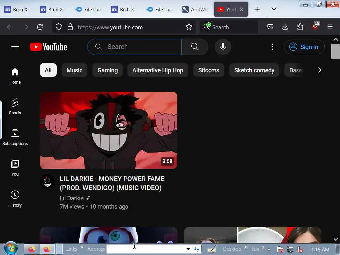Open Home in the YouTube sidebar
Image resolution: width=340 pixels, height=255 pixels.
coord(15,76)
